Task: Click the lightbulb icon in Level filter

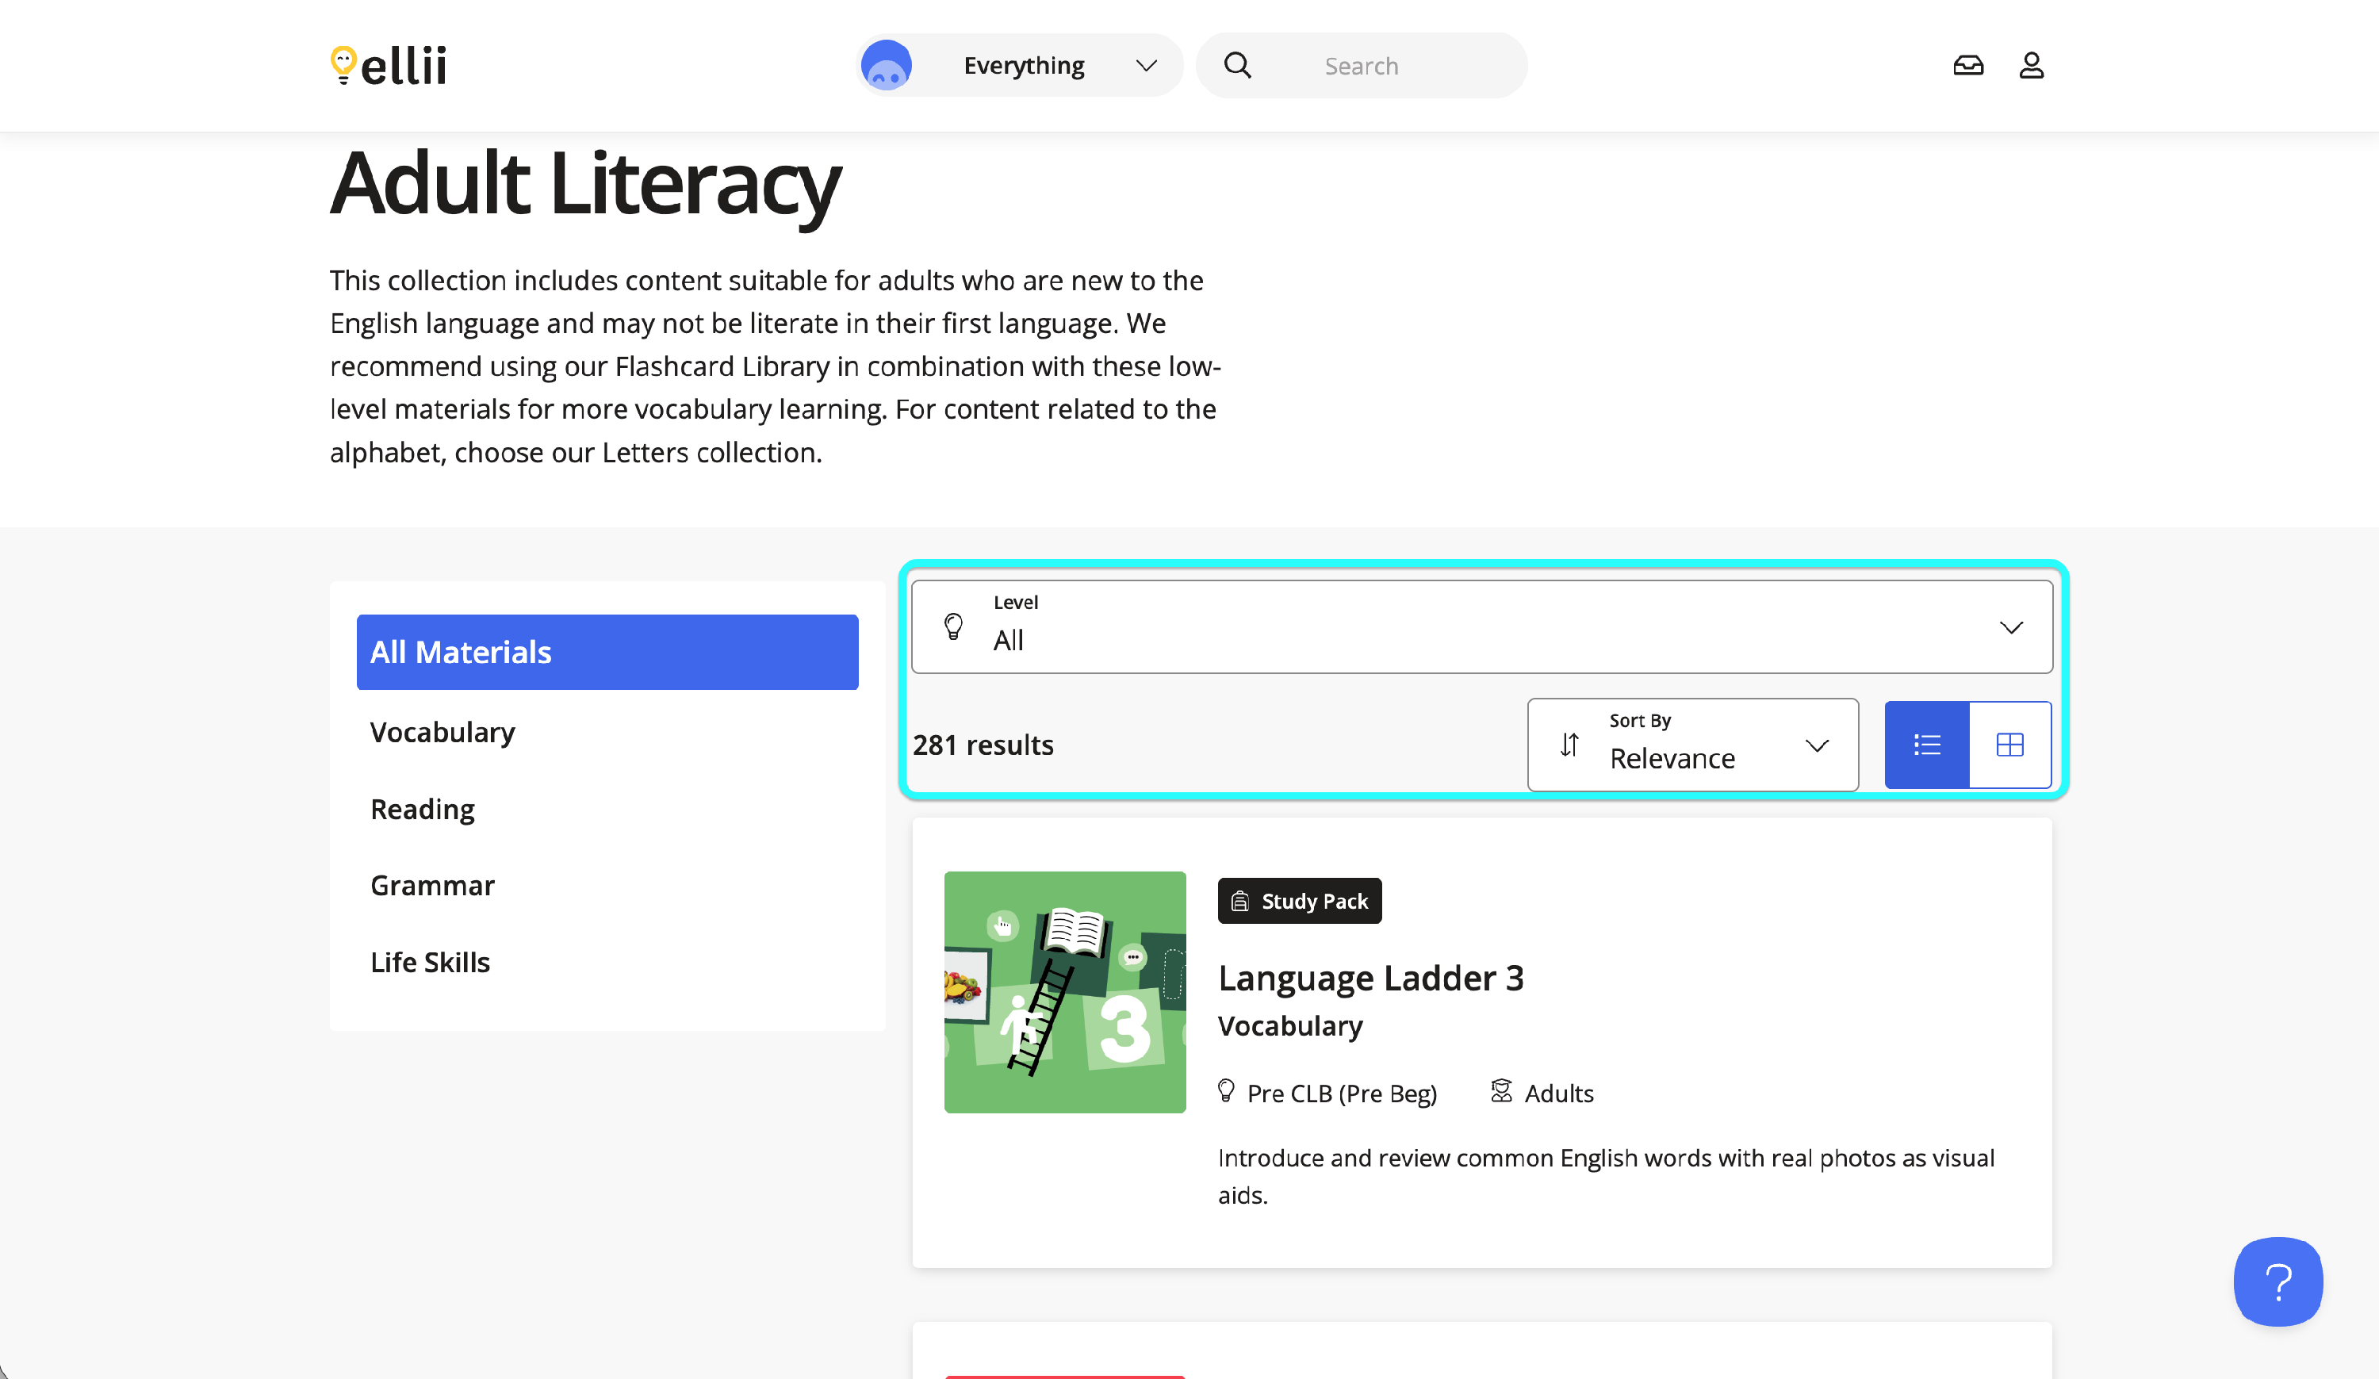Action: 953,626
